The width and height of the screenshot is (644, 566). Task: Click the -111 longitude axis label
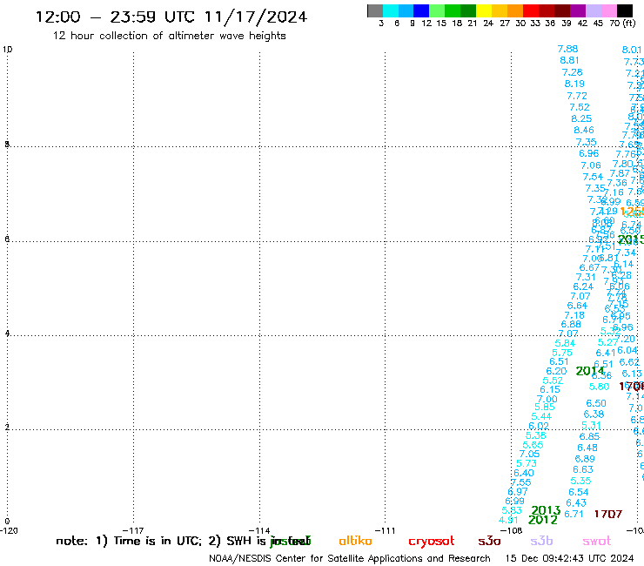[386, 530]
